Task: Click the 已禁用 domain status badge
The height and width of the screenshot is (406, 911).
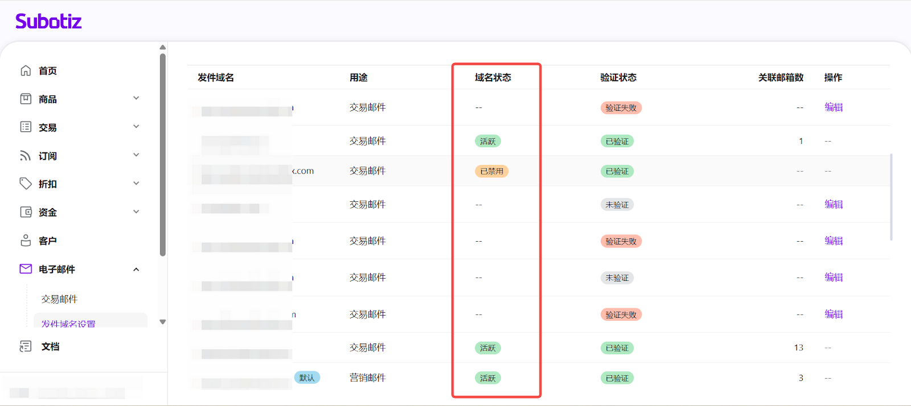Action: click(x=491, y=171)
